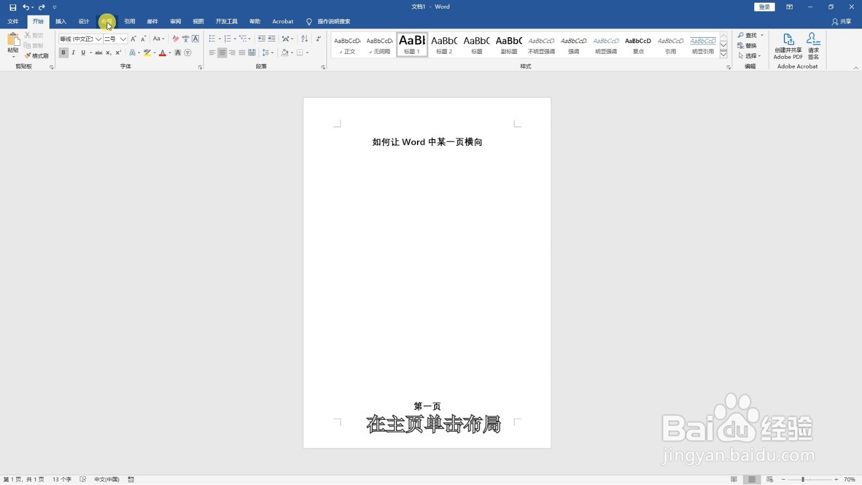Clear all formatting with the eraser icon
Viewport: 862px width, 485px height.
(x=175, y=39)
